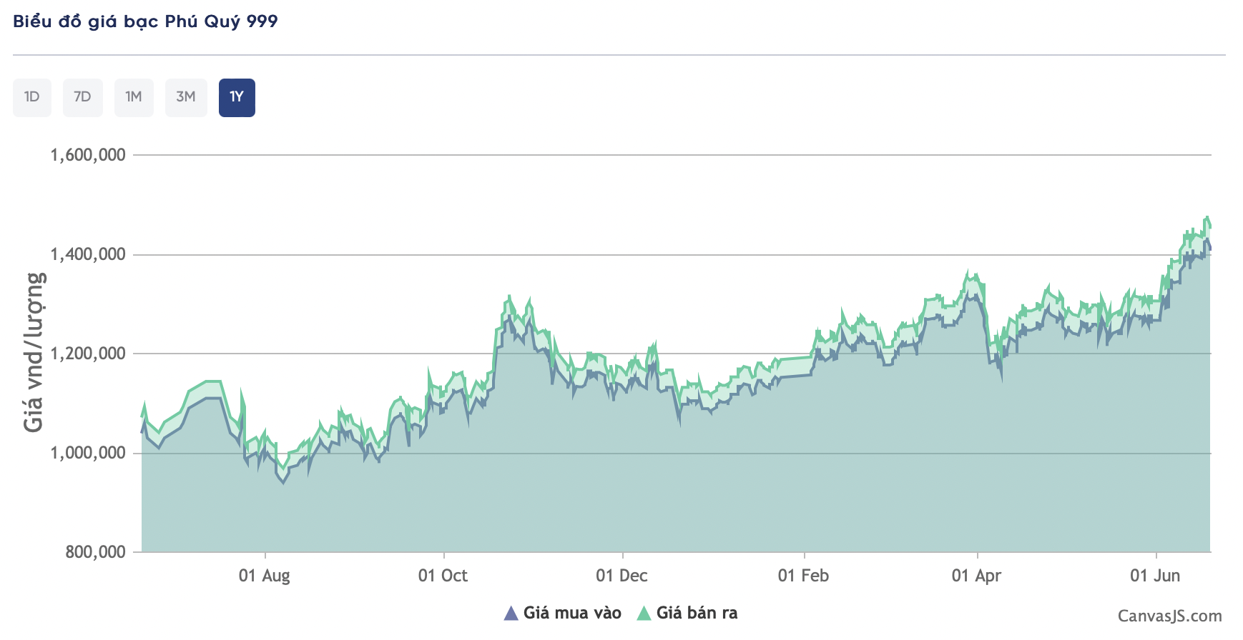Click the 01 Dec x-axis label
This screenshot has width=1243, height=640.
(621, 576)
